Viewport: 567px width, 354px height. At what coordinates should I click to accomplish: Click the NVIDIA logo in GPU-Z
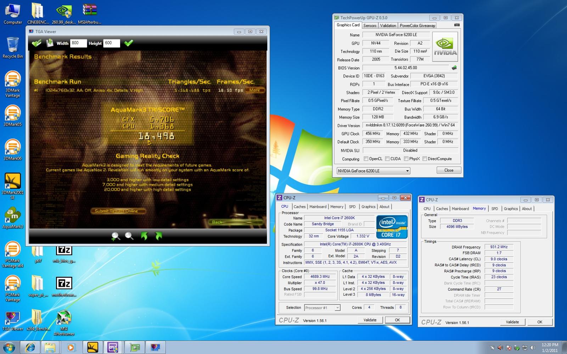[x=445, y=47]
